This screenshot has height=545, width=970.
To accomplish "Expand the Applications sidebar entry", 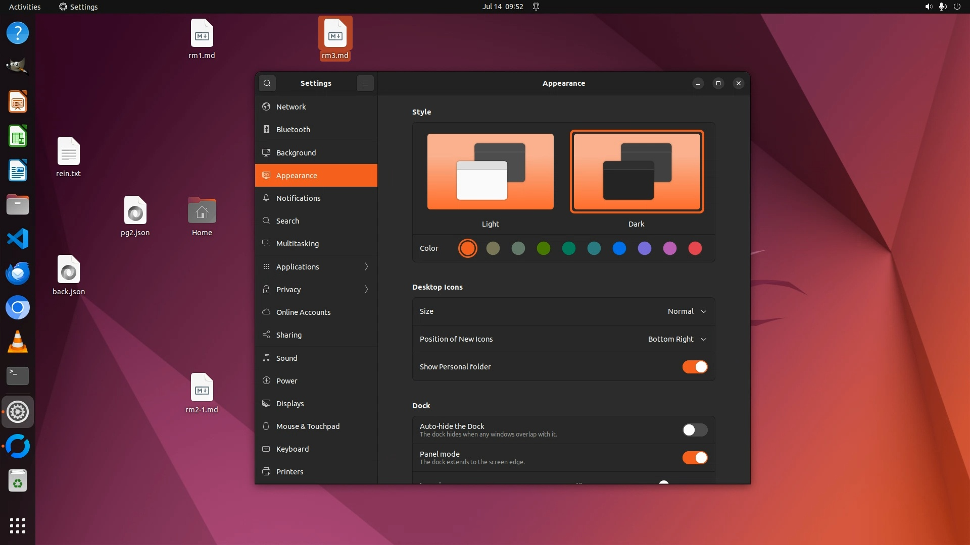I will [x=316, y=266].
